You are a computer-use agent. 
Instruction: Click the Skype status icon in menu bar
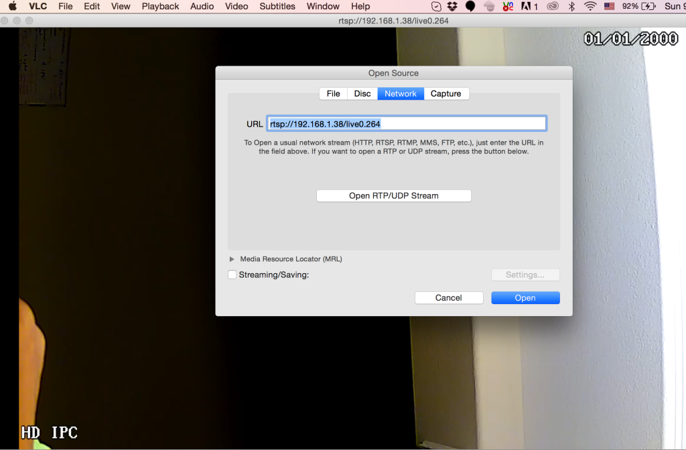coord(436,6)
